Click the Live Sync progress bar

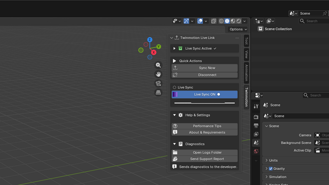[x=205, y=103]
